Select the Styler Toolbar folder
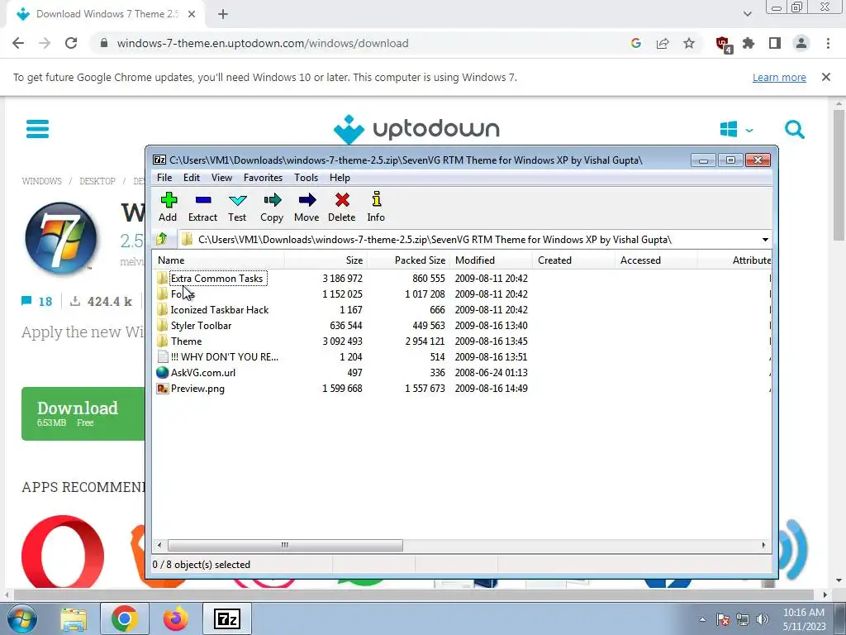The width and height of the screenshot is (846, 635). click(201, 326)
